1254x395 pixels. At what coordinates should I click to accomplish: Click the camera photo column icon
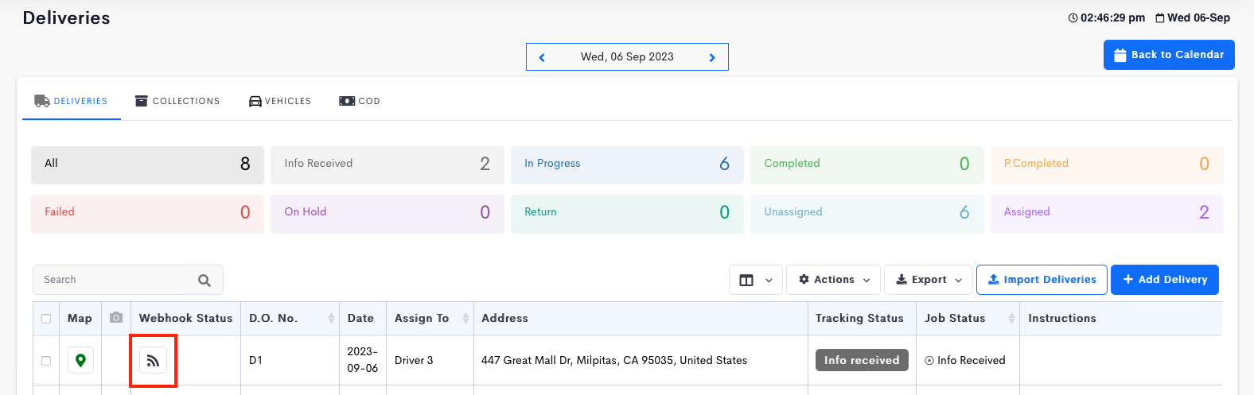pos(116,318)
